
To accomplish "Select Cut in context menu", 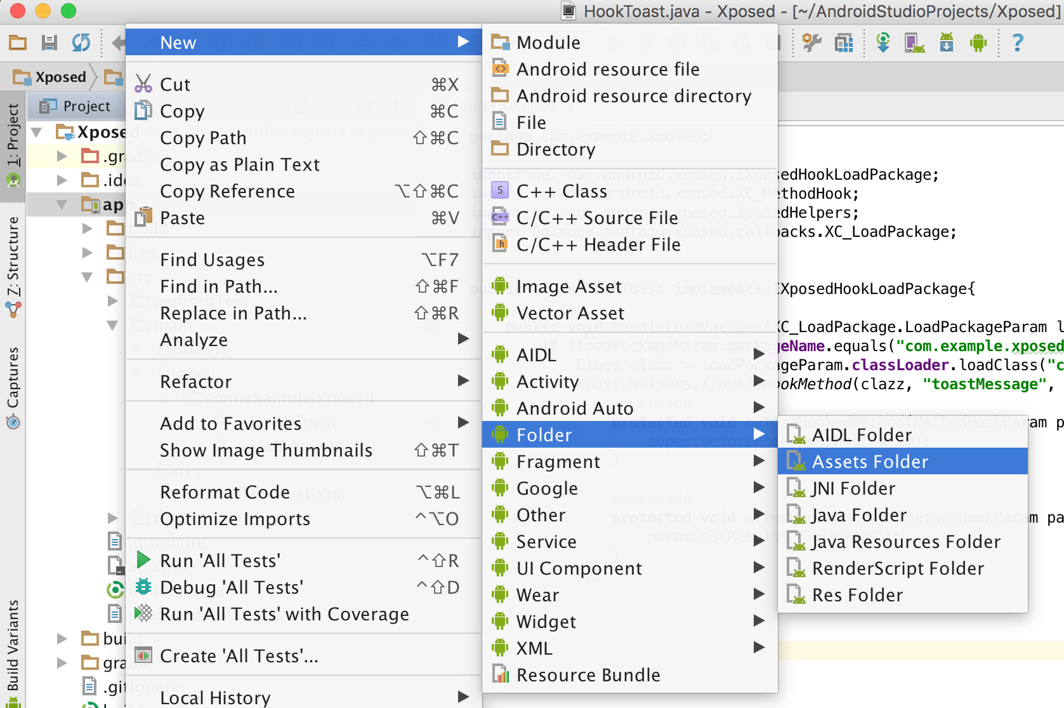I will [x=303, y=84].
